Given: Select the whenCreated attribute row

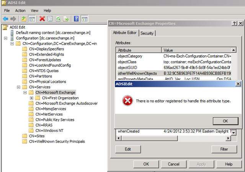Looking at the screenshot, I should [x=174, y=131].
